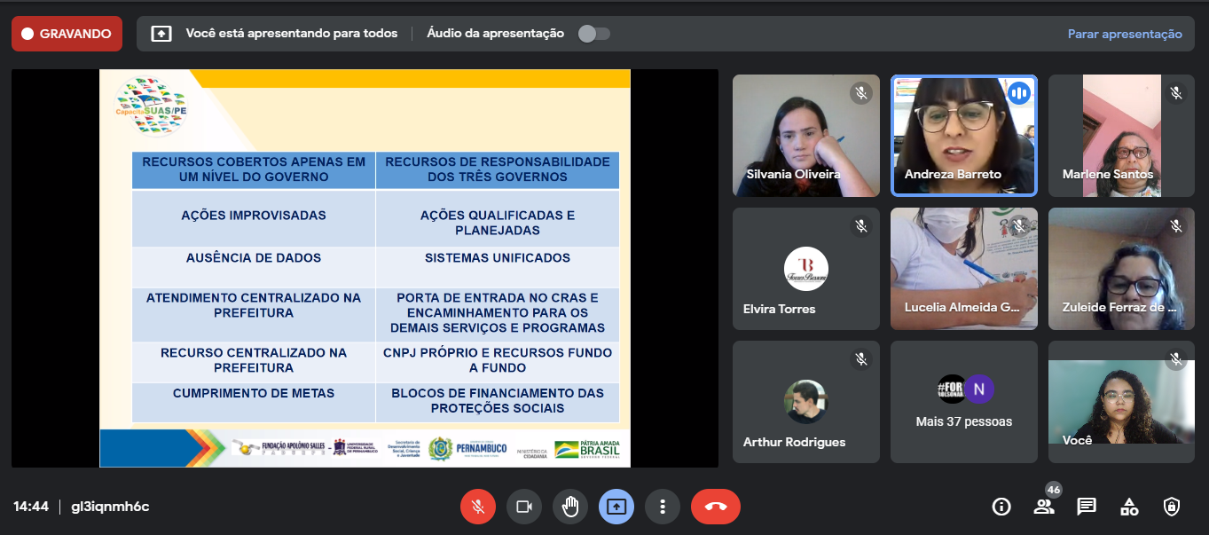This screenshot has width=1209, height=535.
Task: Click the present screen button
Action: (616, 507)
